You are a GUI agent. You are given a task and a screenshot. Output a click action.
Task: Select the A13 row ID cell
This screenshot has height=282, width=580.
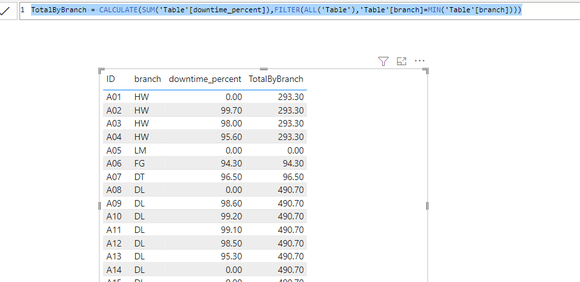tap(114, 257)
